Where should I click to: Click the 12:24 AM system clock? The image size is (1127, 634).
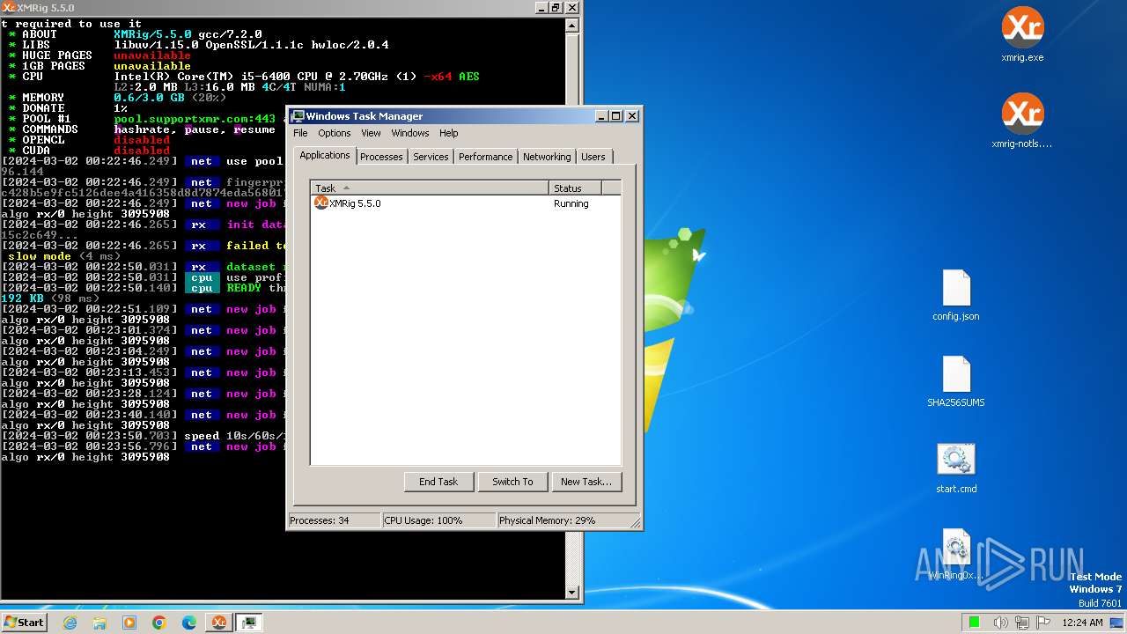click(x=1082, y=623)
